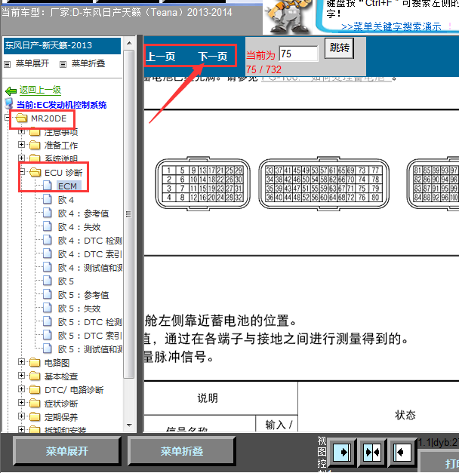Select the ECM document item
This screenshot has height=473, width=459.
(68, 186)
